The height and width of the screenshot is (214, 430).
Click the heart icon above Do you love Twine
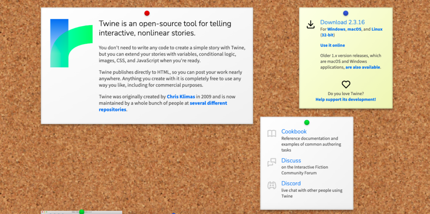point(346,85)
